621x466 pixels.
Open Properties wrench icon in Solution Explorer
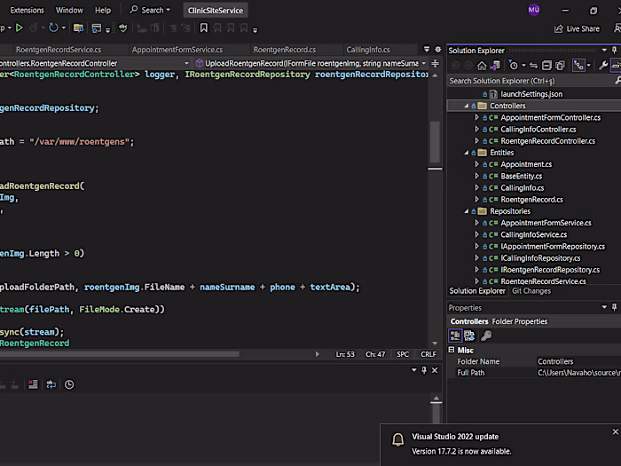coord(602,66)
